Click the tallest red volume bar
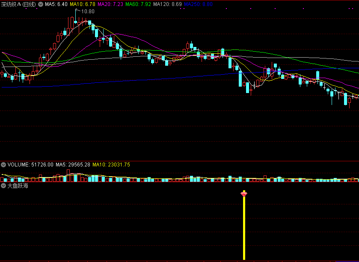The image size is (359, 262). click(68, 176)
